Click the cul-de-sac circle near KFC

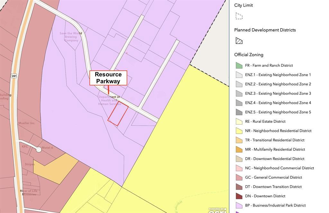39,149
